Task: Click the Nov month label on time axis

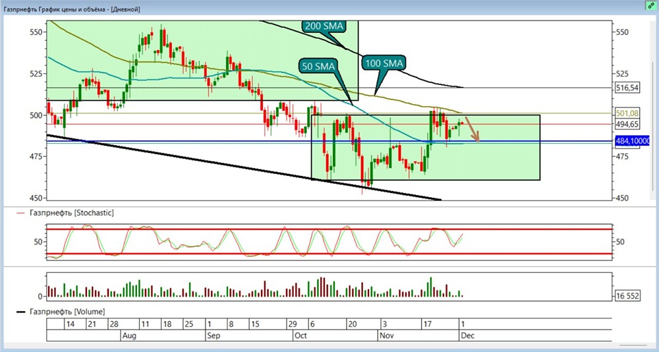Action: pyautogui.click(x=387, y=336)
